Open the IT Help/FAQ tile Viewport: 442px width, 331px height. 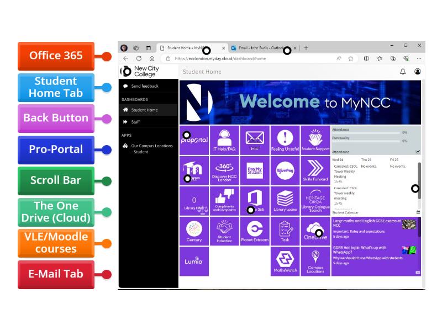point(224,140)
